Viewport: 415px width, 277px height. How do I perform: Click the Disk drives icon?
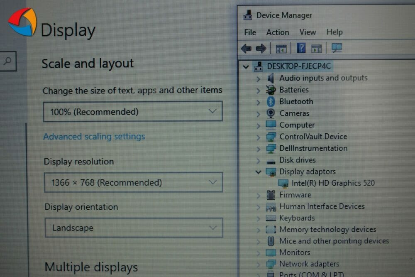pos(271,162)
